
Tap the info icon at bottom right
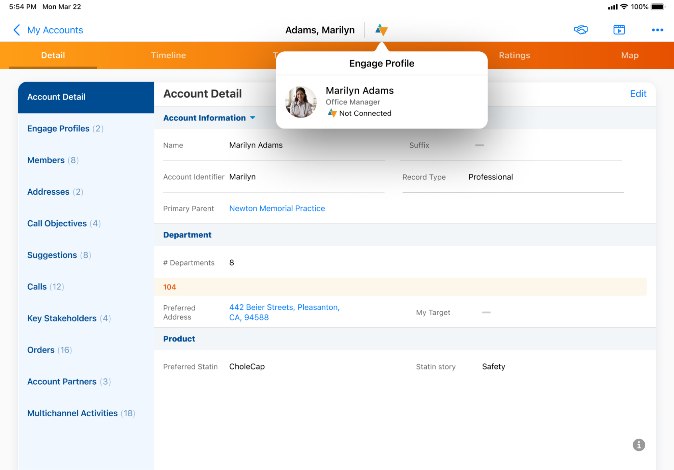point(639,445)
